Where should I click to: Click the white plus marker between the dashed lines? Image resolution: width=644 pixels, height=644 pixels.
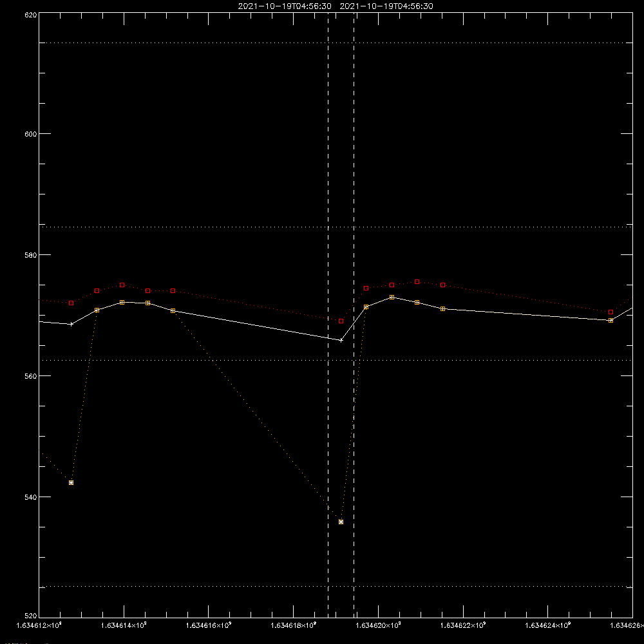341,341
